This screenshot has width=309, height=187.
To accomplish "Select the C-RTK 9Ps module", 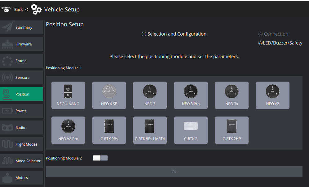I will [109, 130].
